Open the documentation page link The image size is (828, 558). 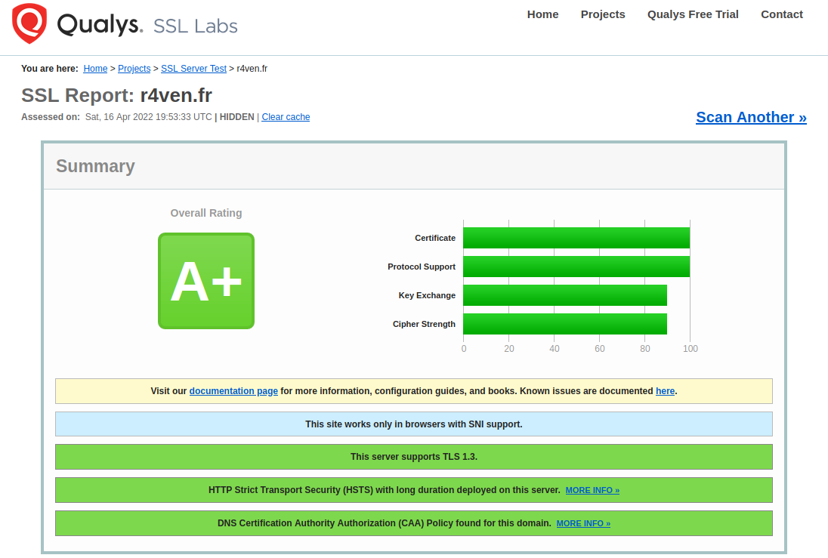click(x=233, y=391)
